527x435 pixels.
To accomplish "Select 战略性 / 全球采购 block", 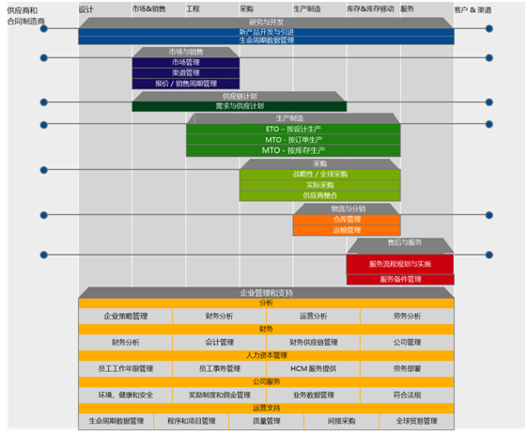I will (x=320, y=175).
